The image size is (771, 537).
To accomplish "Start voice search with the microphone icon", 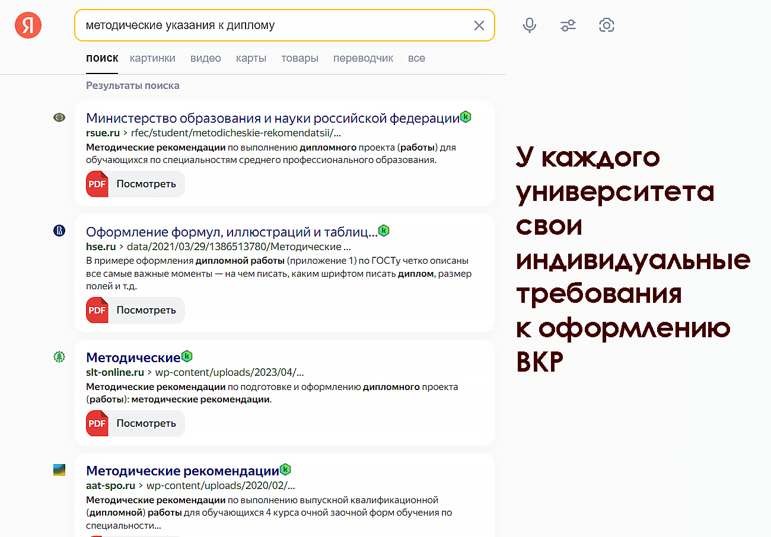I will [530, 25].
